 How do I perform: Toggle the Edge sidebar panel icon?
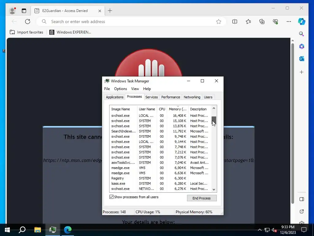[302, 199]
